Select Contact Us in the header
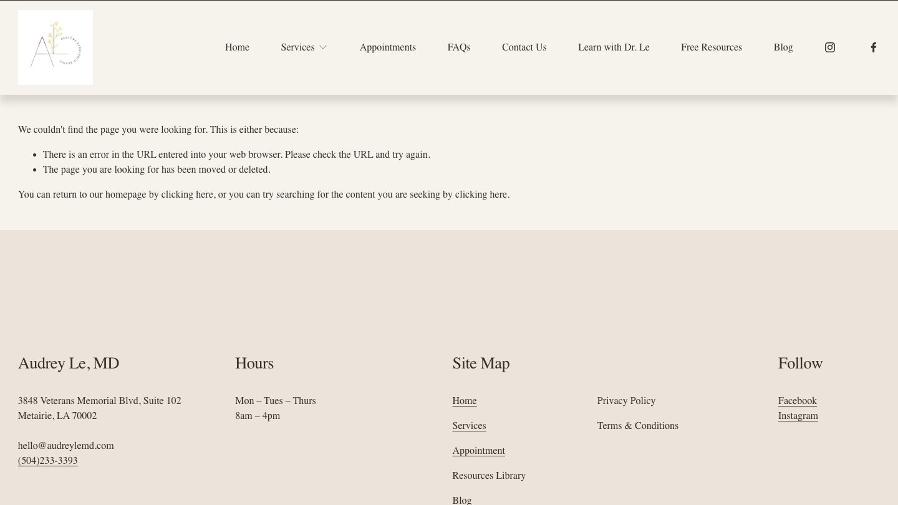Screen dimensions: 898x505 (524, 47)
